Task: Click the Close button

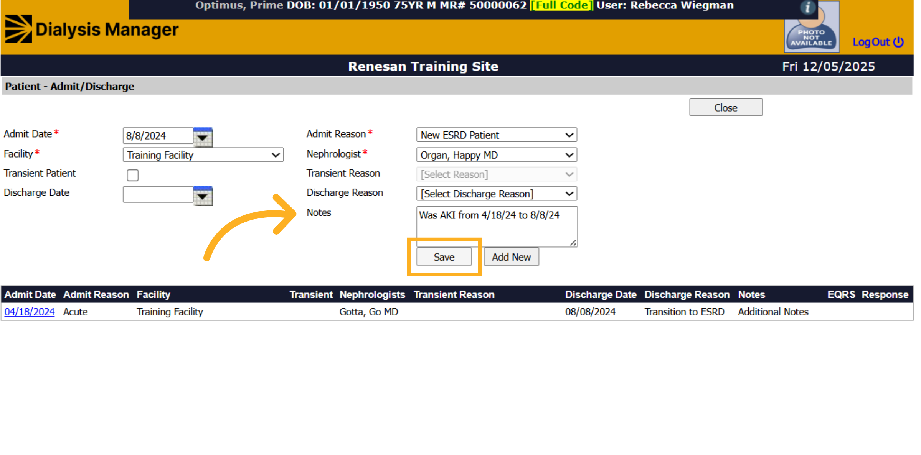Action: point(726,107)
